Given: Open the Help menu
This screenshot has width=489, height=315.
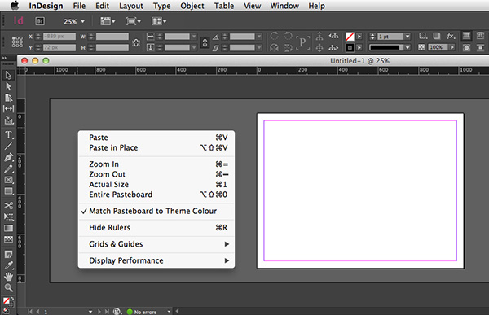Looking at the screenshot, I should [316, 6].
